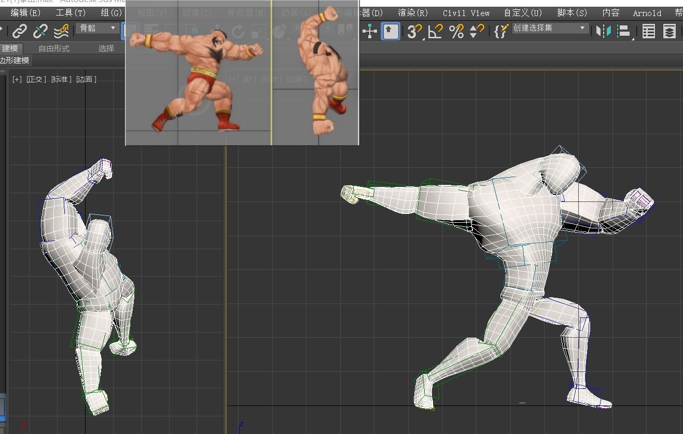Open the 骨骼 selection filter dropdown
683x434 pixels.
[x=97, y=28]
